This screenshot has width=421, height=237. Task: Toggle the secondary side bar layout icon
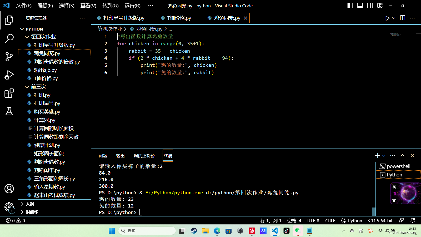click(x=370, y=6)
